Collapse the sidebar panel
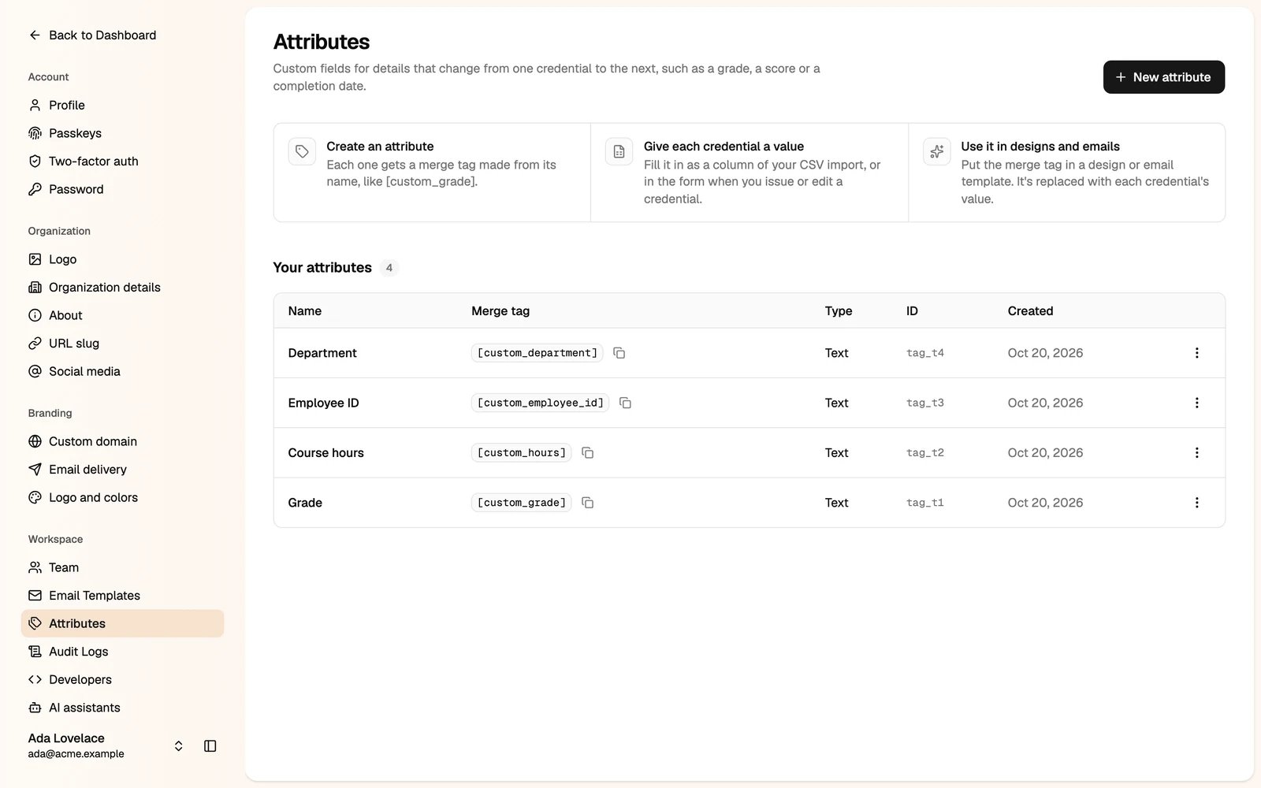Image resolution: width=1261 pixels, height=788 pixels. coord(210,746)
